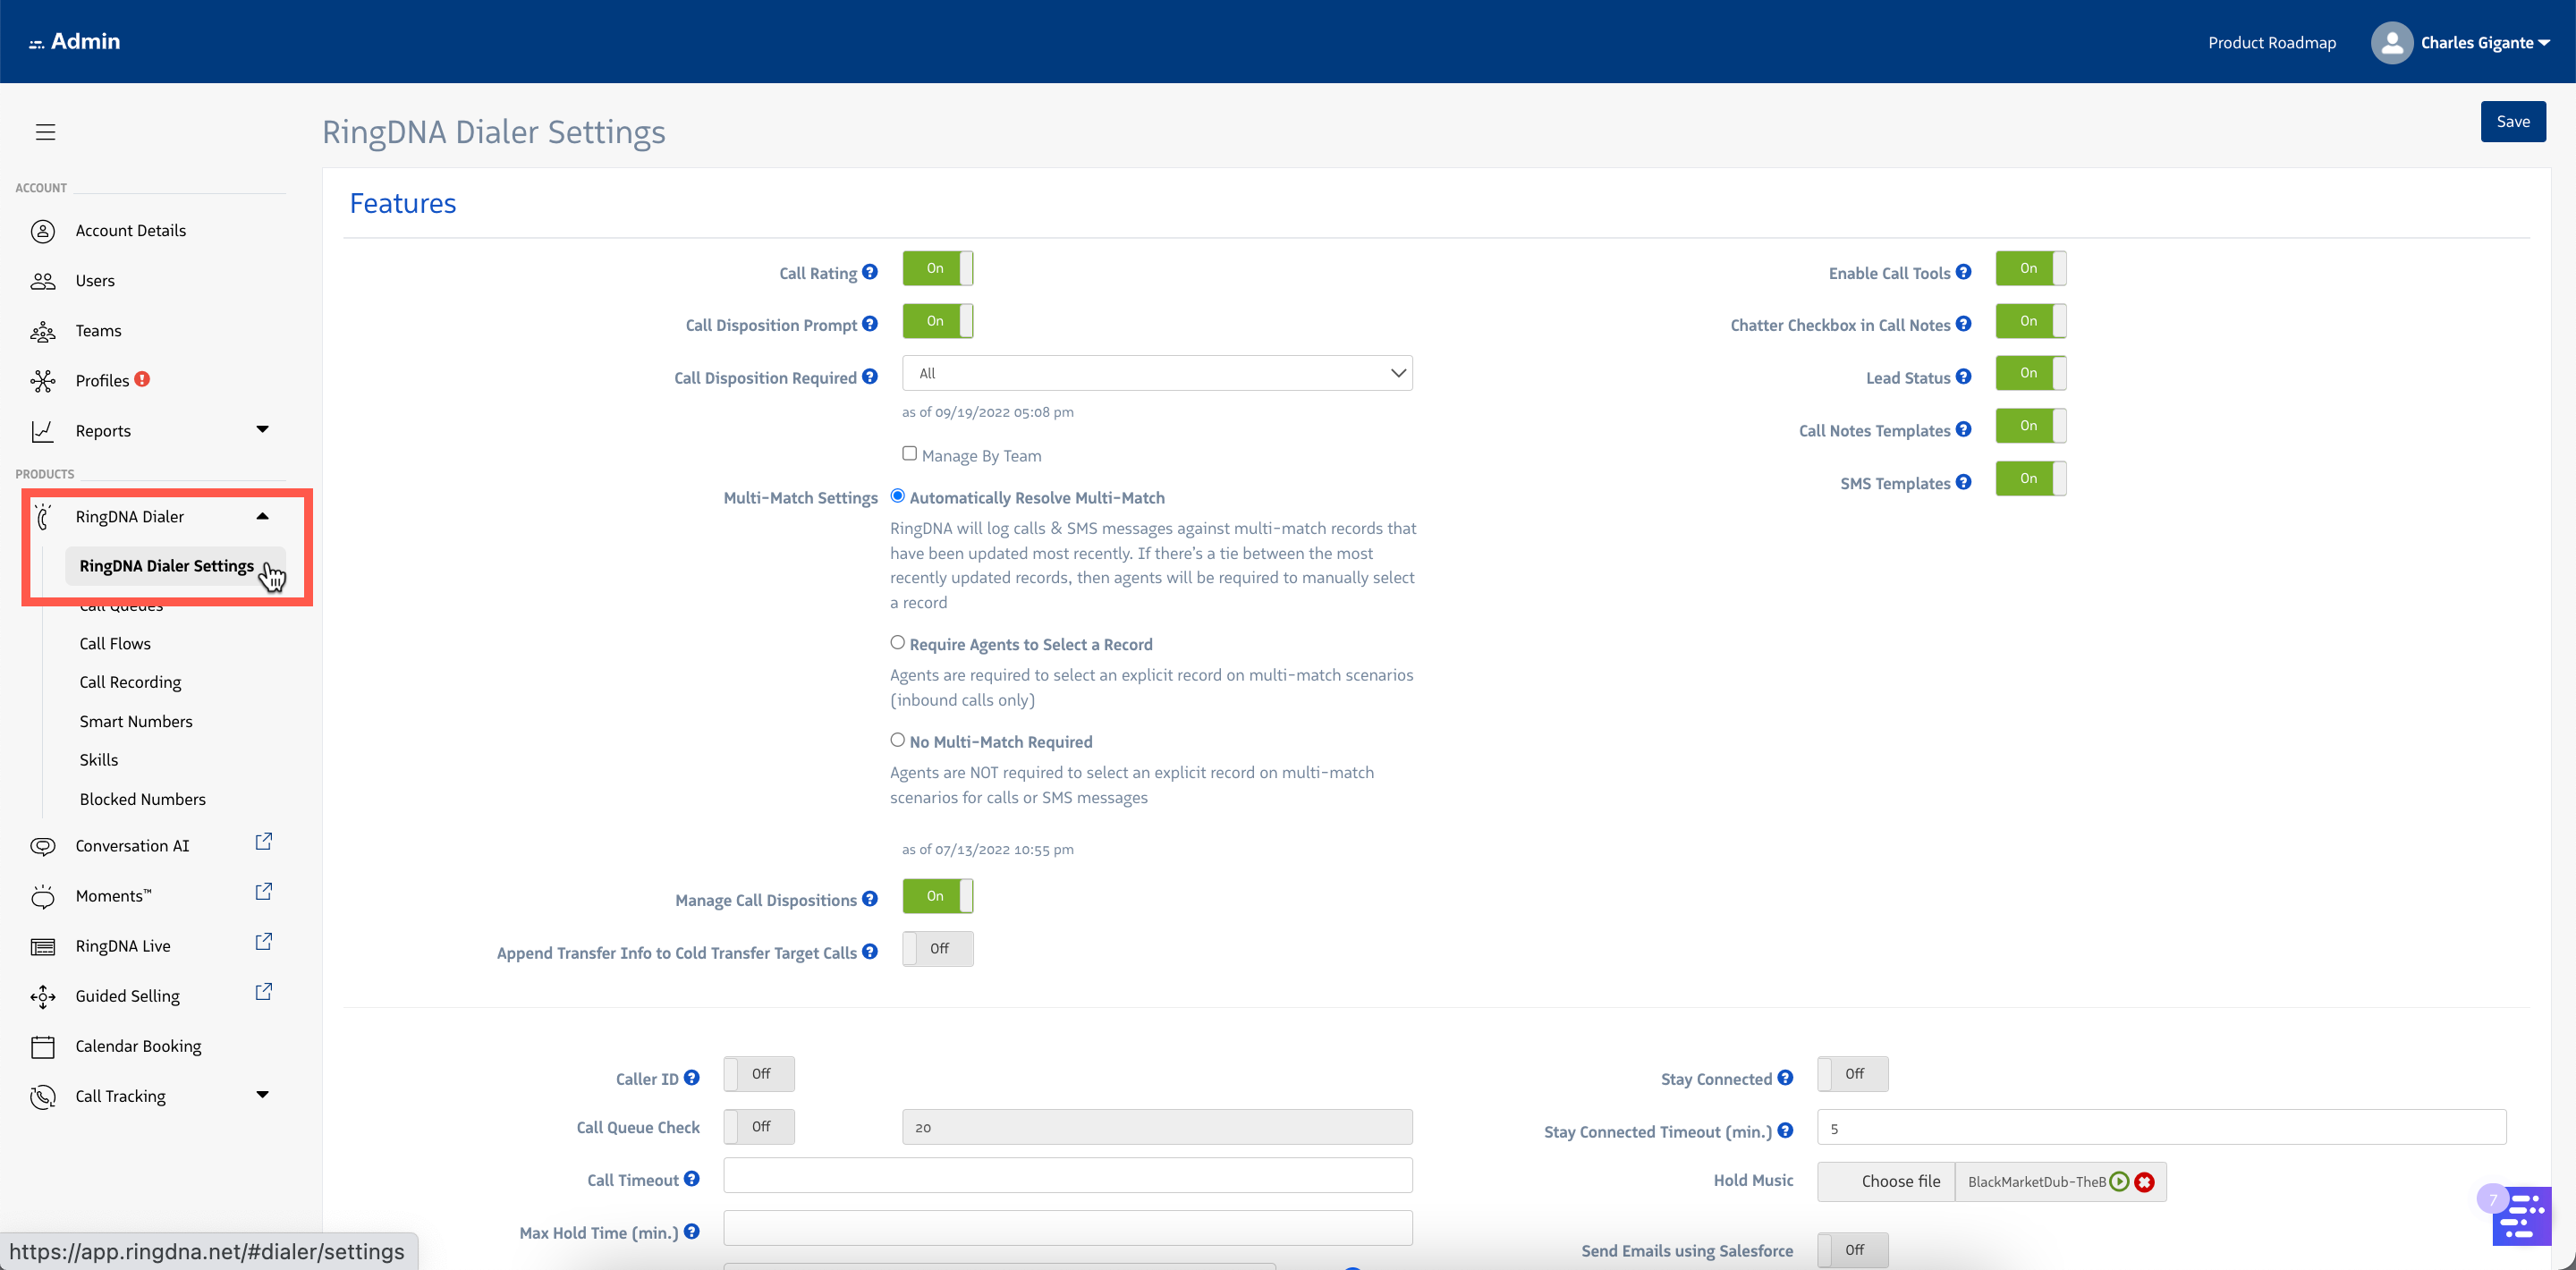Select Require Agents to Select a Record
This screenshot has width=2576, height=1270.
(898, 643)
